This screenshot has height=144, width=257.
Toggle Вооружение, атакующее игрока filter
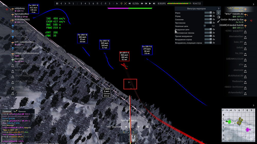click(208, 43)
